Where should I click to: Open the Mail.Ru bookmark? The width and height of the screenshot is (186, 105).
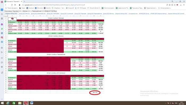47,8
